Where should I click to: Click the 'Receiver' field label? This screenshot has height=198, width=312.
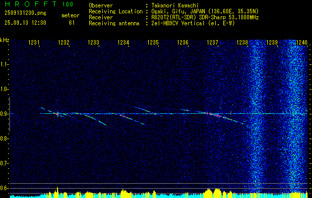[101, 17]
